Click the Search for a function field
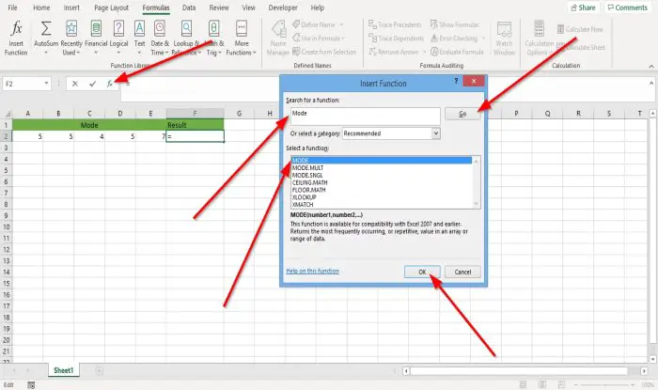This screenshot has height=390, width=658. click(365, 116)
